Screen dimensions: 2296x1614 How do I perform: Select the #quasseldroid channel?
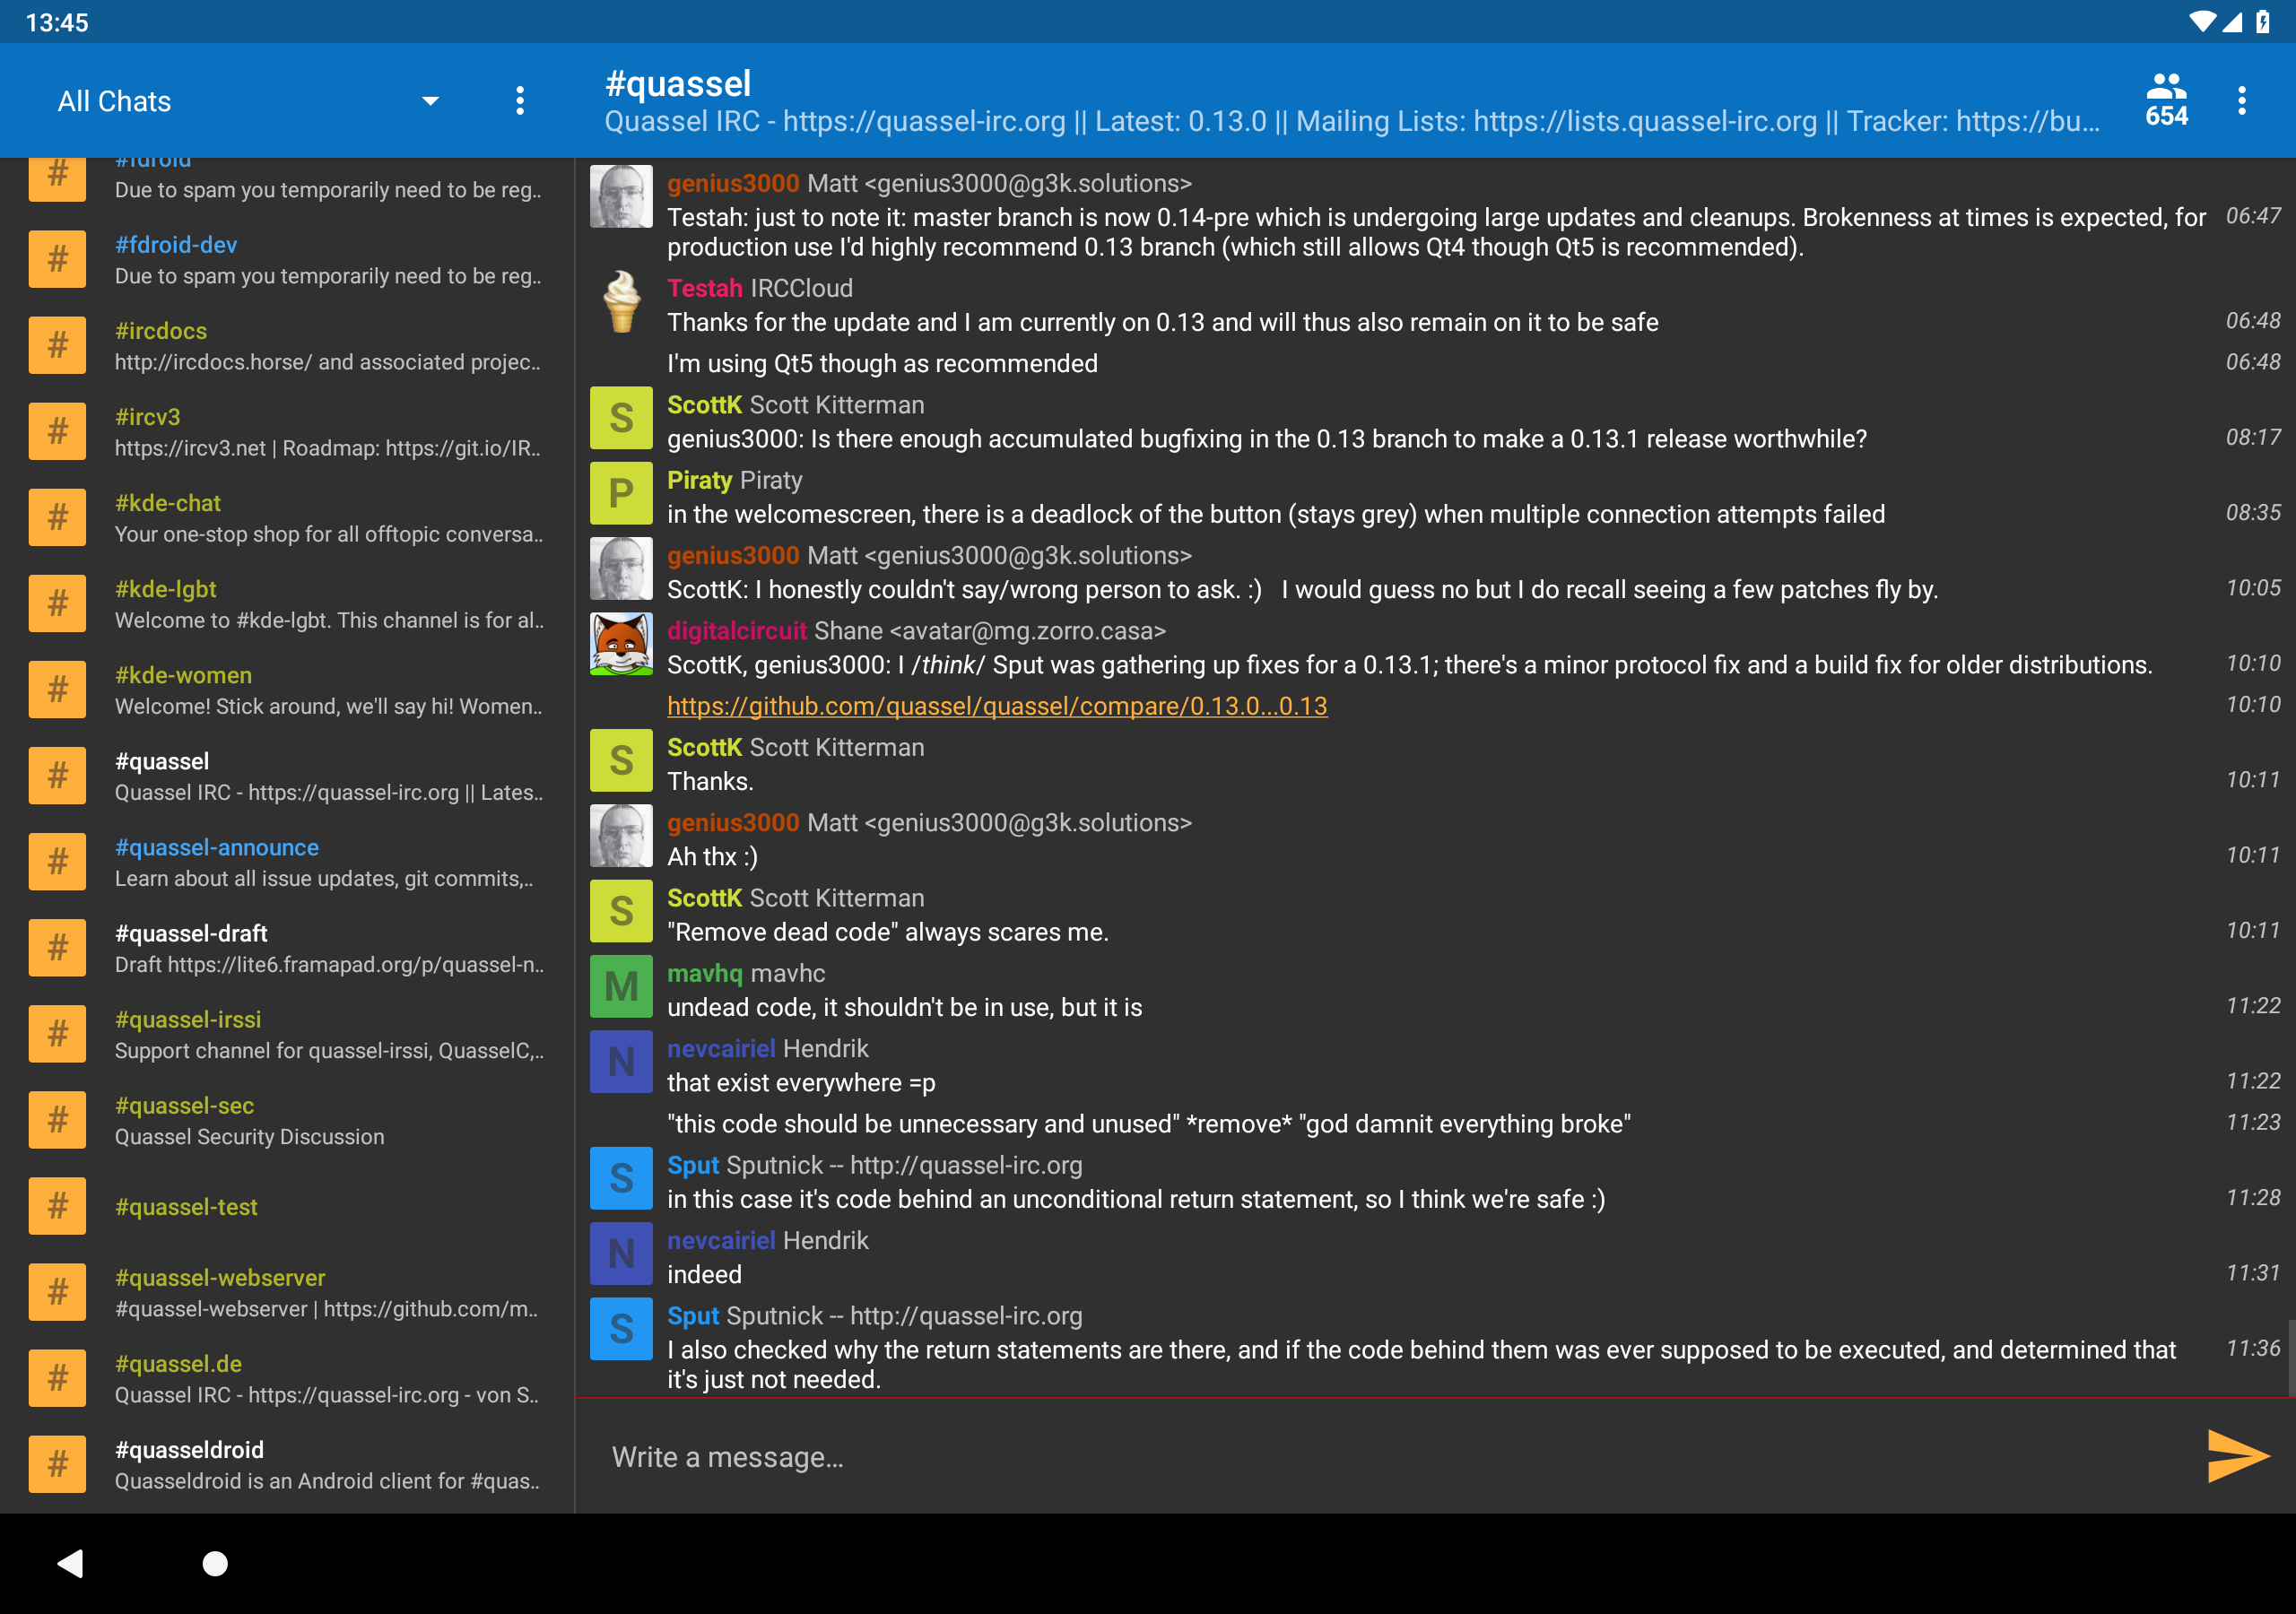tap(287, 1464)
